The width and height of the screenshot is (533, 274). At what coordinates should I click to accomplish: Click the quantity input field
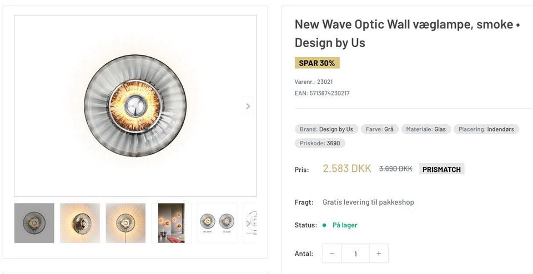pos(355,253)
